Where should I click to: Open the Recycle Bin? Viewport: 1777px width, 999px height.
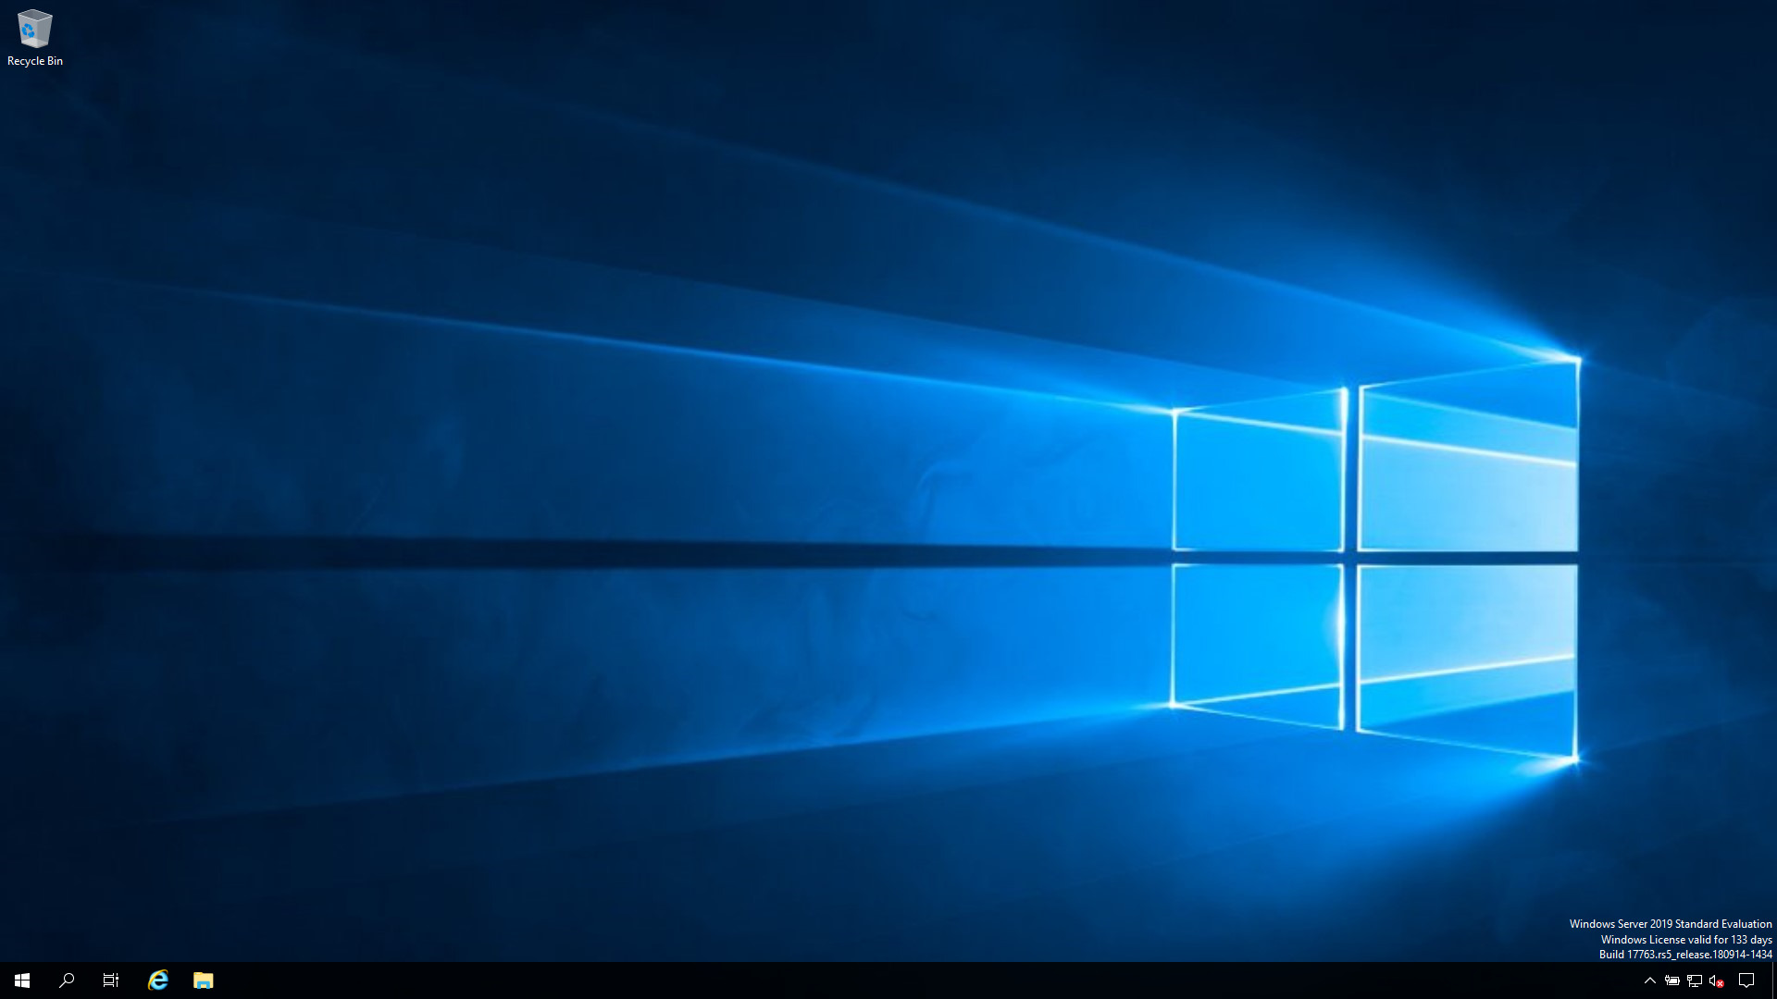[34, 27]
